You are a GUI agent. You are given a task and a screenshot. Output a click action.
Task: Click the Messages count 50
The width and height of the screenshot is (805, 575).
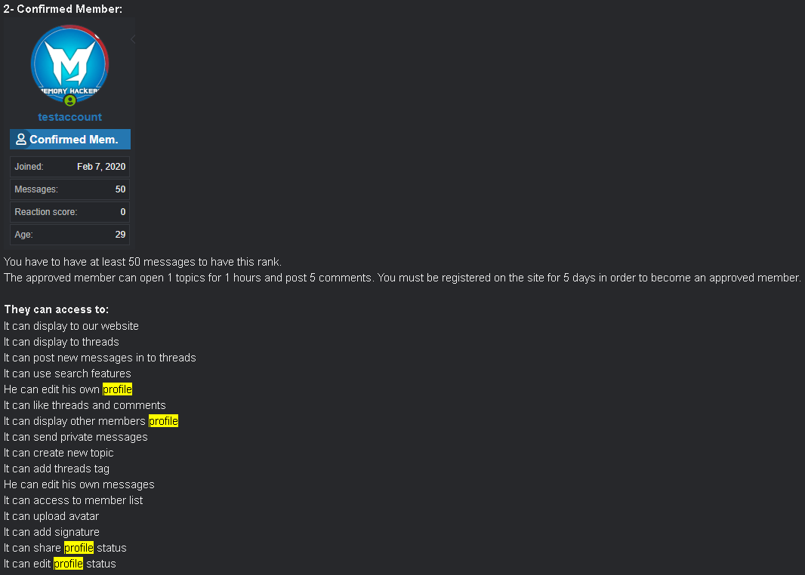point(120,189)
